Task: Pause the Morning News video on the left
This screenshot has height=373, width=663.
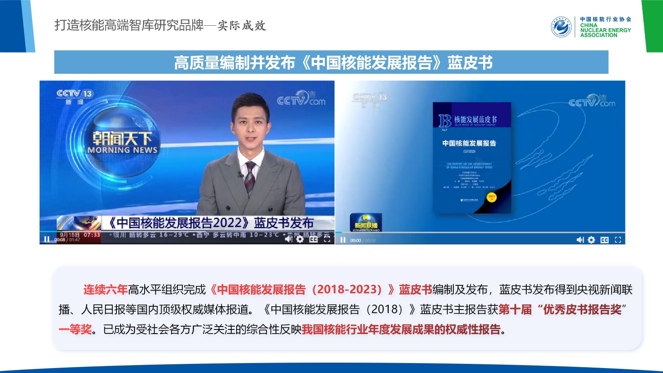Action: pyautogui.click(x=46, y=239)
